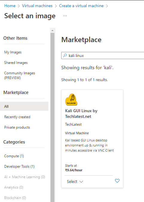The width and height of the screenshot is (144, 202).
Task: Open Private products list
Action: tap(17, 127)
